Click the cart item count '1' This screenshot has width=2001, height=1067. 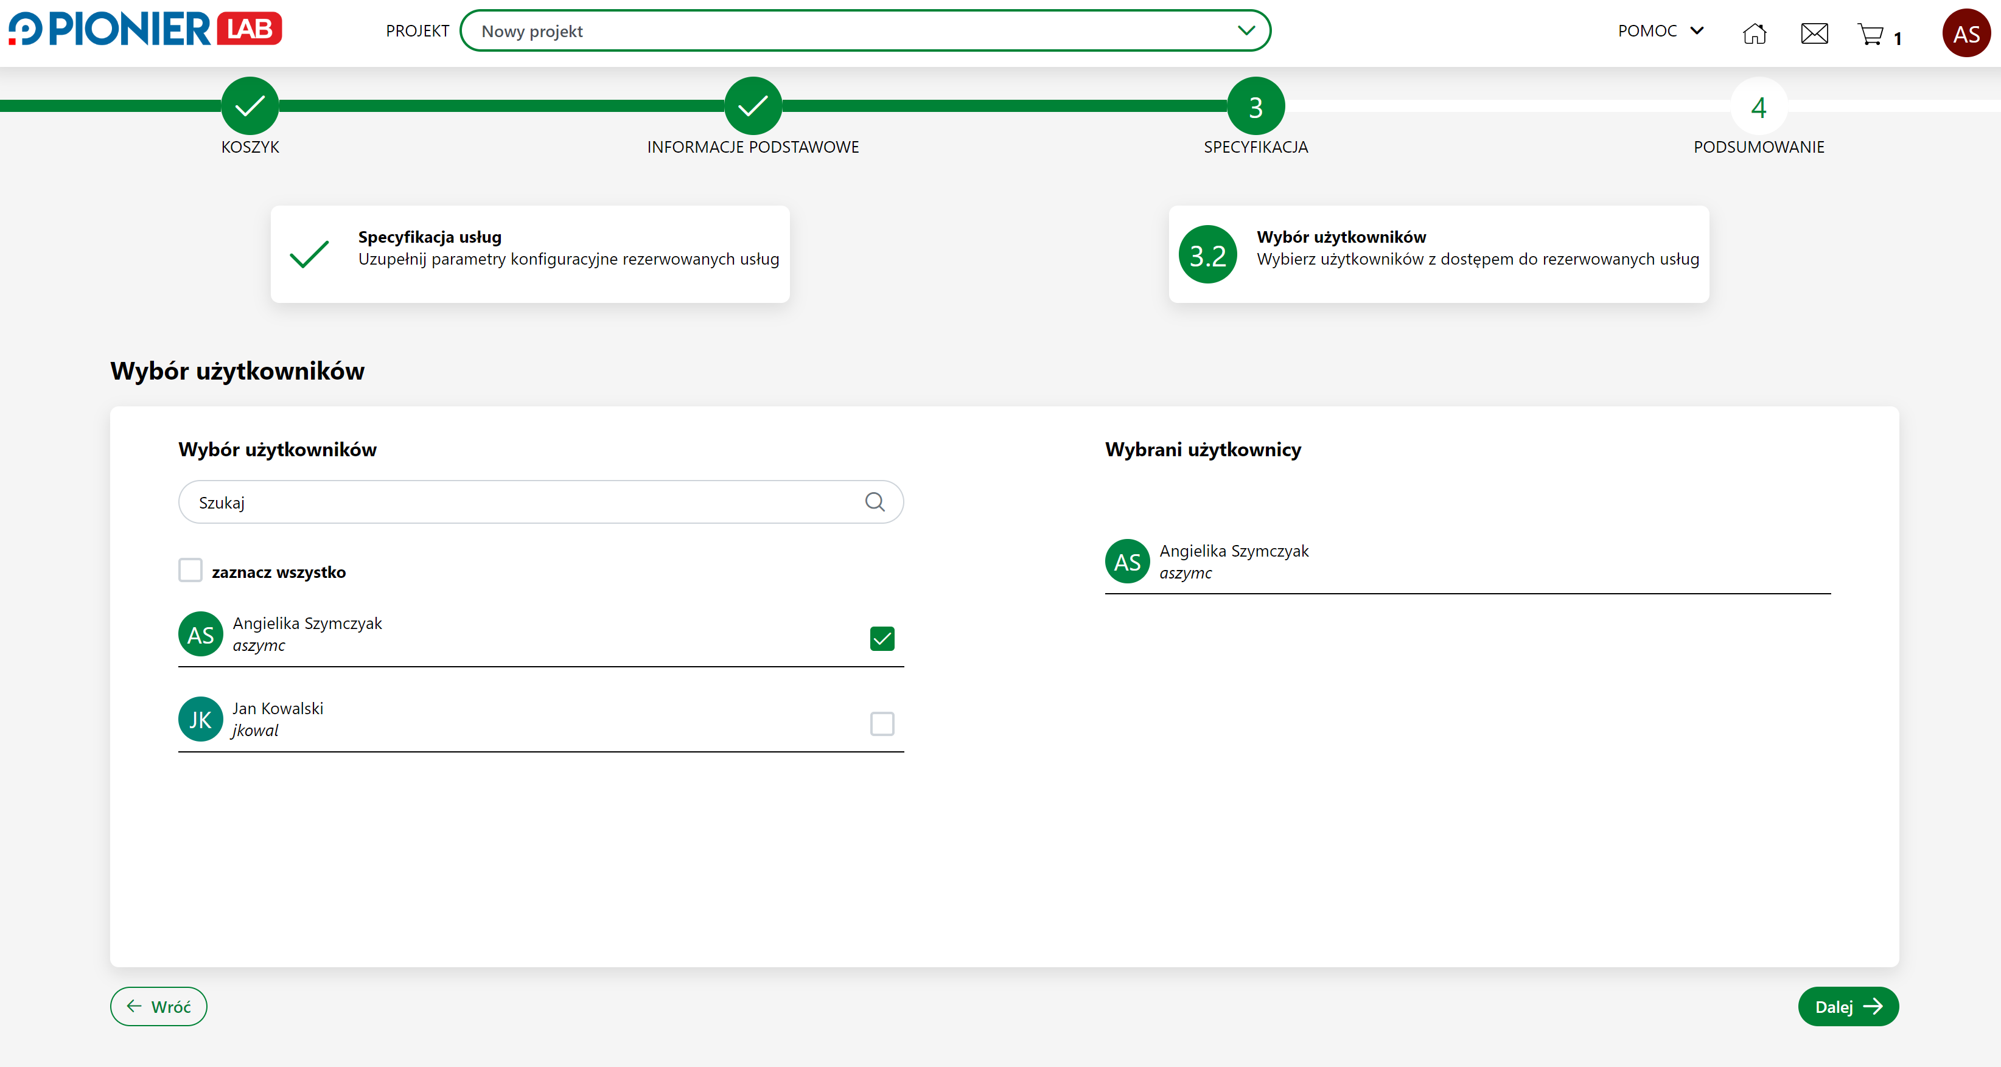(x=1898, y=38)
